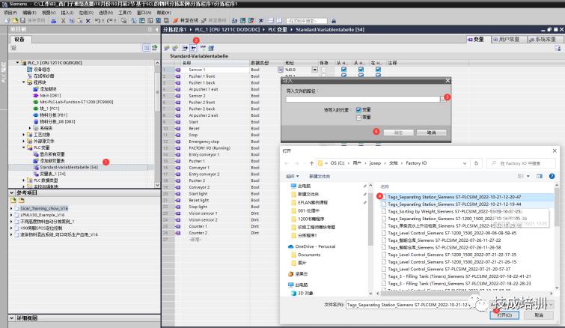The width and height of the screenshot is (565, 328).
Task: Switch to the 用户常量 tab
Action: point(507,38)
